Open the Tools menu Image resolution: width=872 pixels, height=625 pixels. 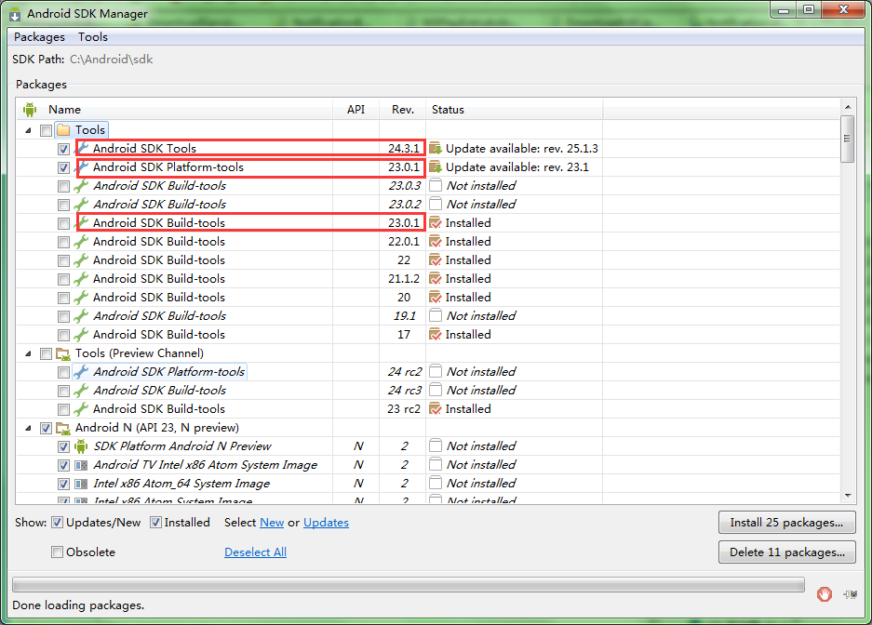(x=93, y=37)
